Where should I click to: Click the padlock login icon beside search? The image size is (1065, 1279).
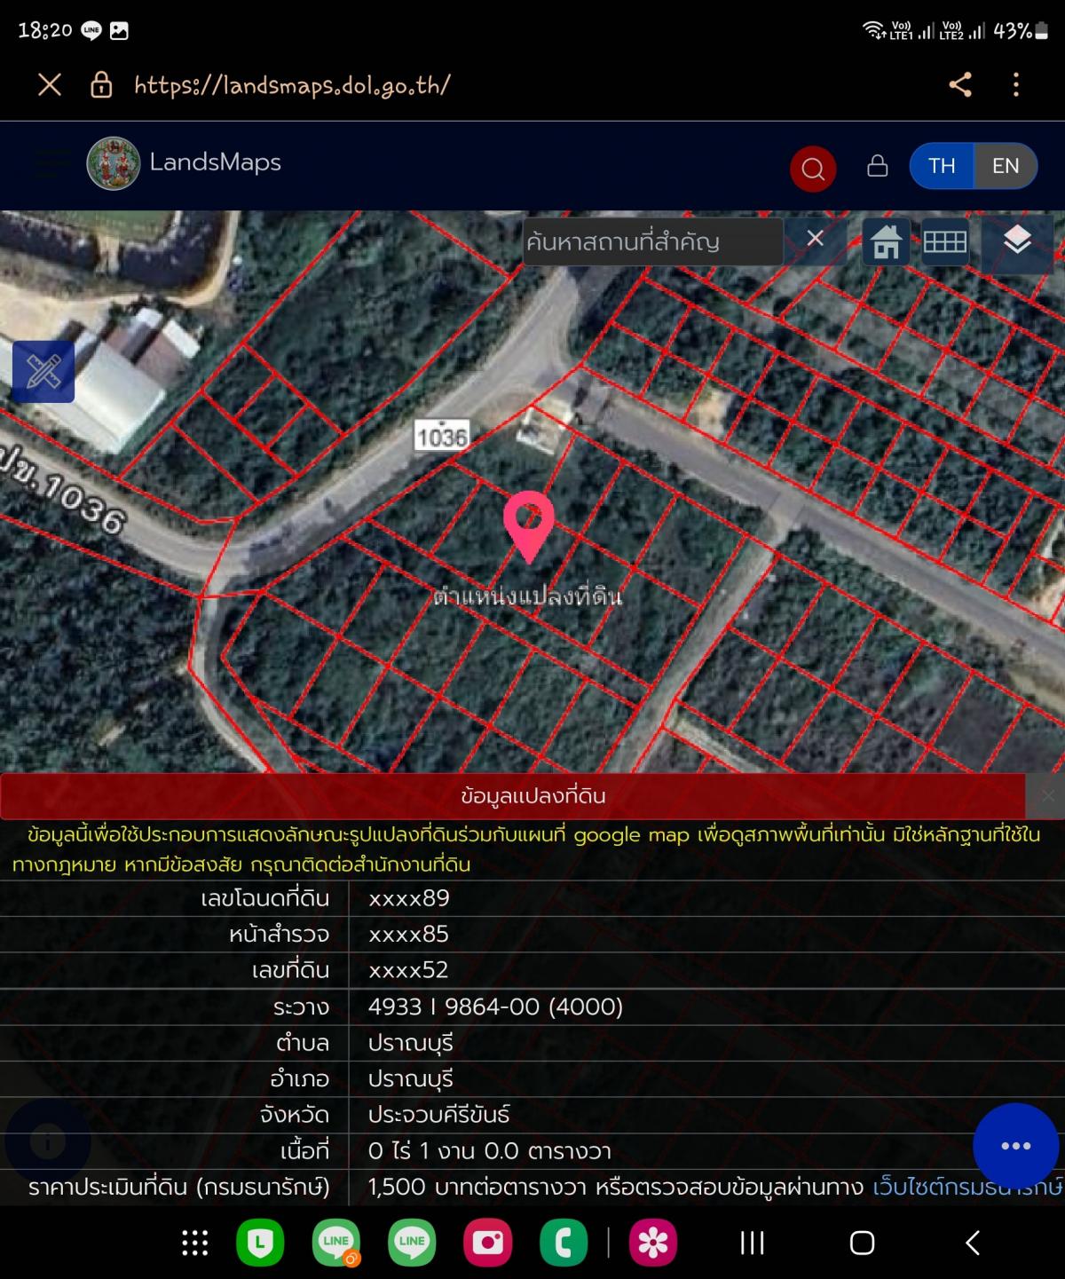click(x=877, y=166)
